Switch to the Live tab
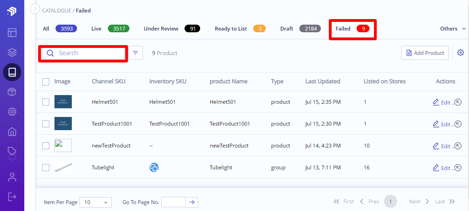Viewport: 469px width, 211px height. click(110, 28)
